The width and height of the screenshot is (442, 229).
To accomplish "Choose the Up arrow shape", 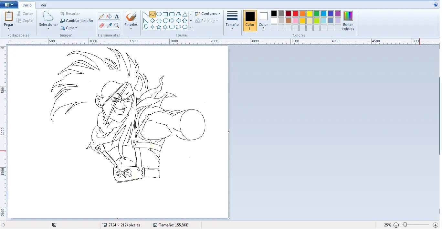I will pyautogui.click(x=185, y=21).
